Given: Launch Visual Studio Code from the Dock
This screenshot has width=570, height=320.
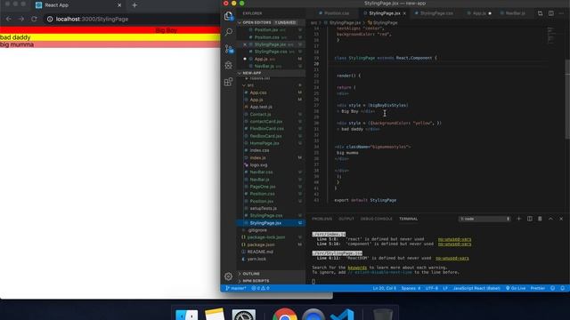Looking at the screenshot, I should pyautogui.click(x=342, y=315).
